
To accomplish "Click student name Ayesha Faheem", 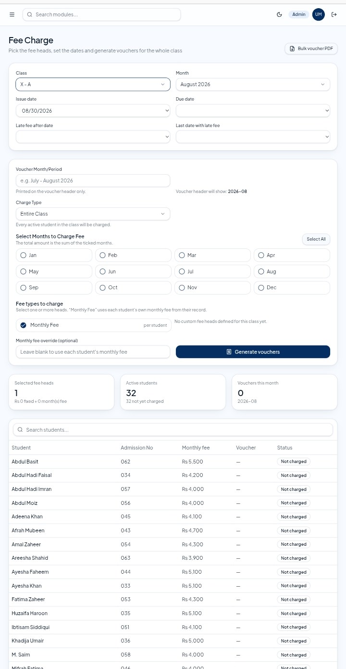I will [x=30, y=572].
